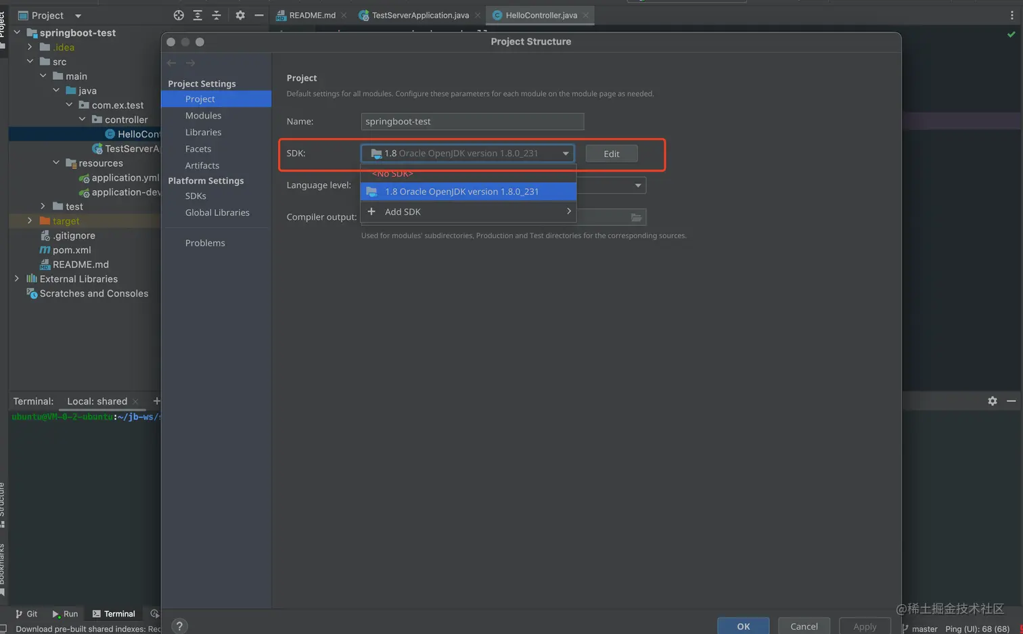Open the Language level dropdown arrow
The width and height of the screenshot is (1023, 634).
(x=637, y=185)
